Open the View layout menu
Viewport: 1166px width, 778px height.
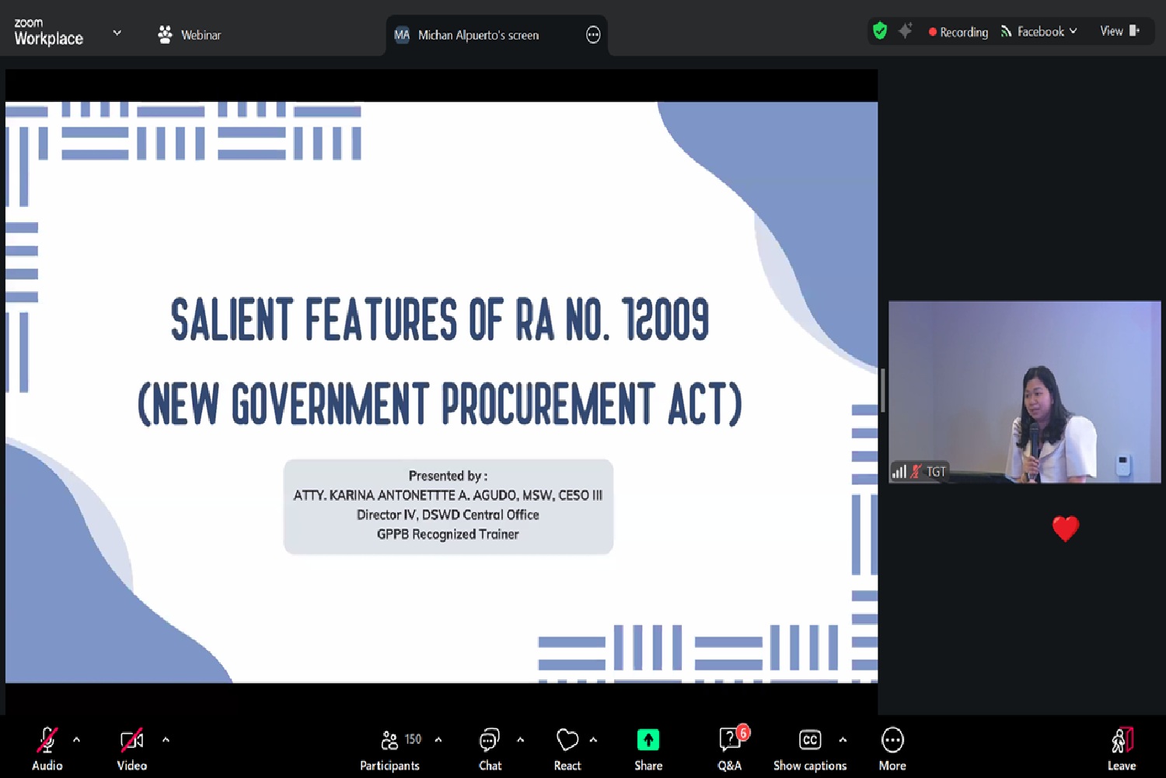click(x=1119, y=31)
